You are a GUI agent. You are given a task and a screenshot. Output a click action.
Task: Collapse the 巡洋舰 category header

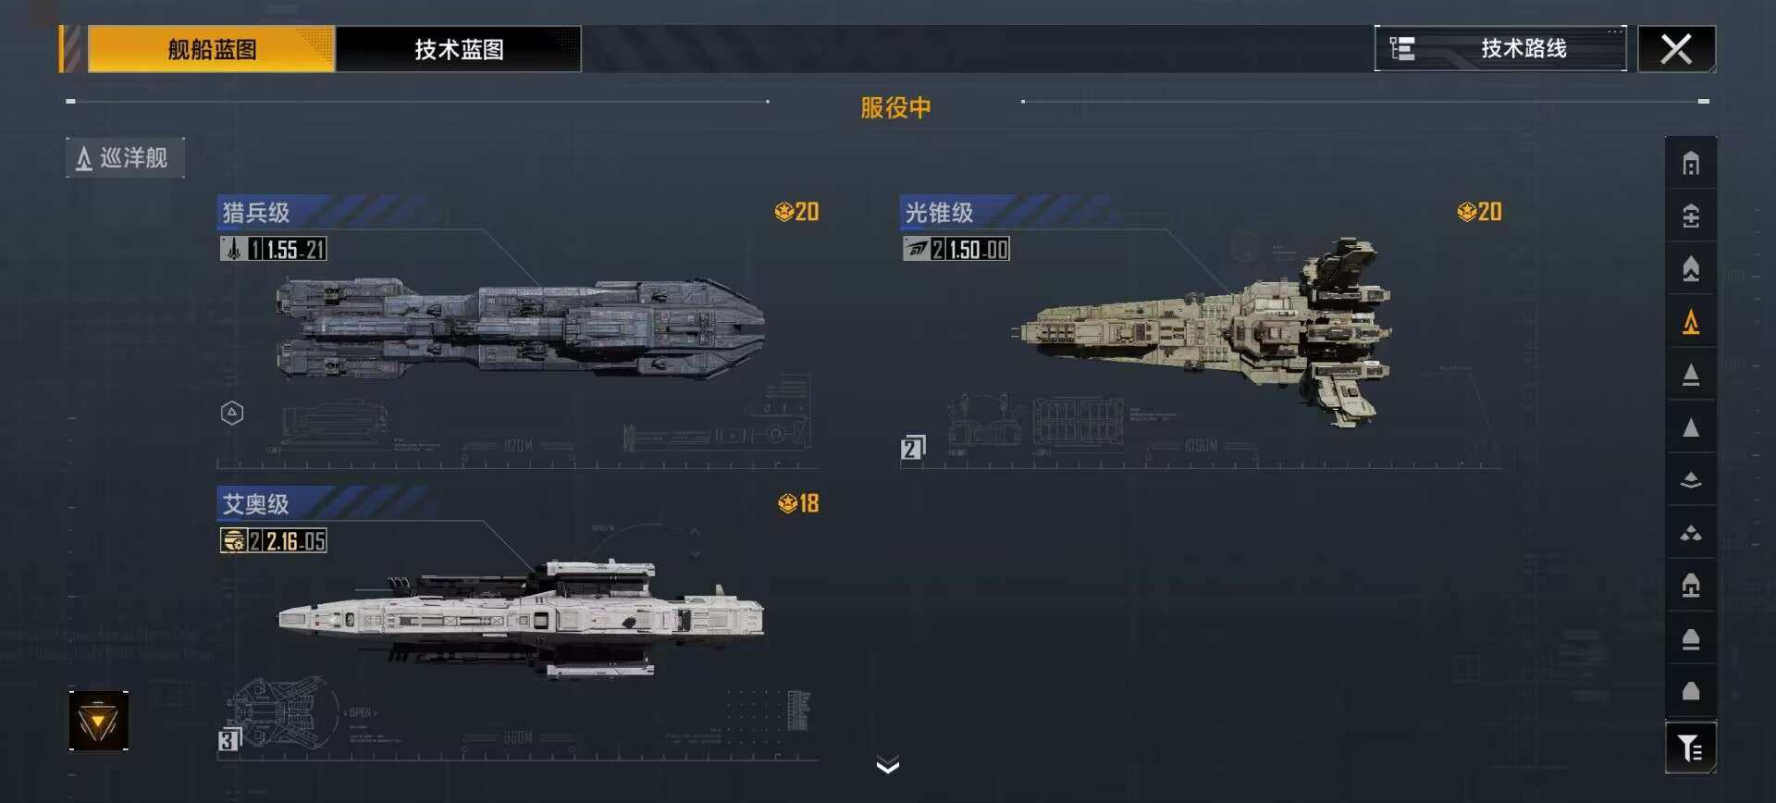point(125,158)
